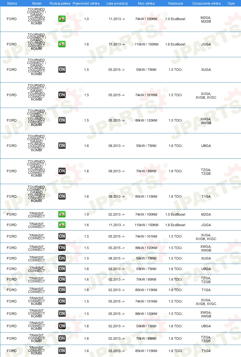
Task: Click the Lata produkcji column header
Action: pyautogui.click(x=117, y=3)
